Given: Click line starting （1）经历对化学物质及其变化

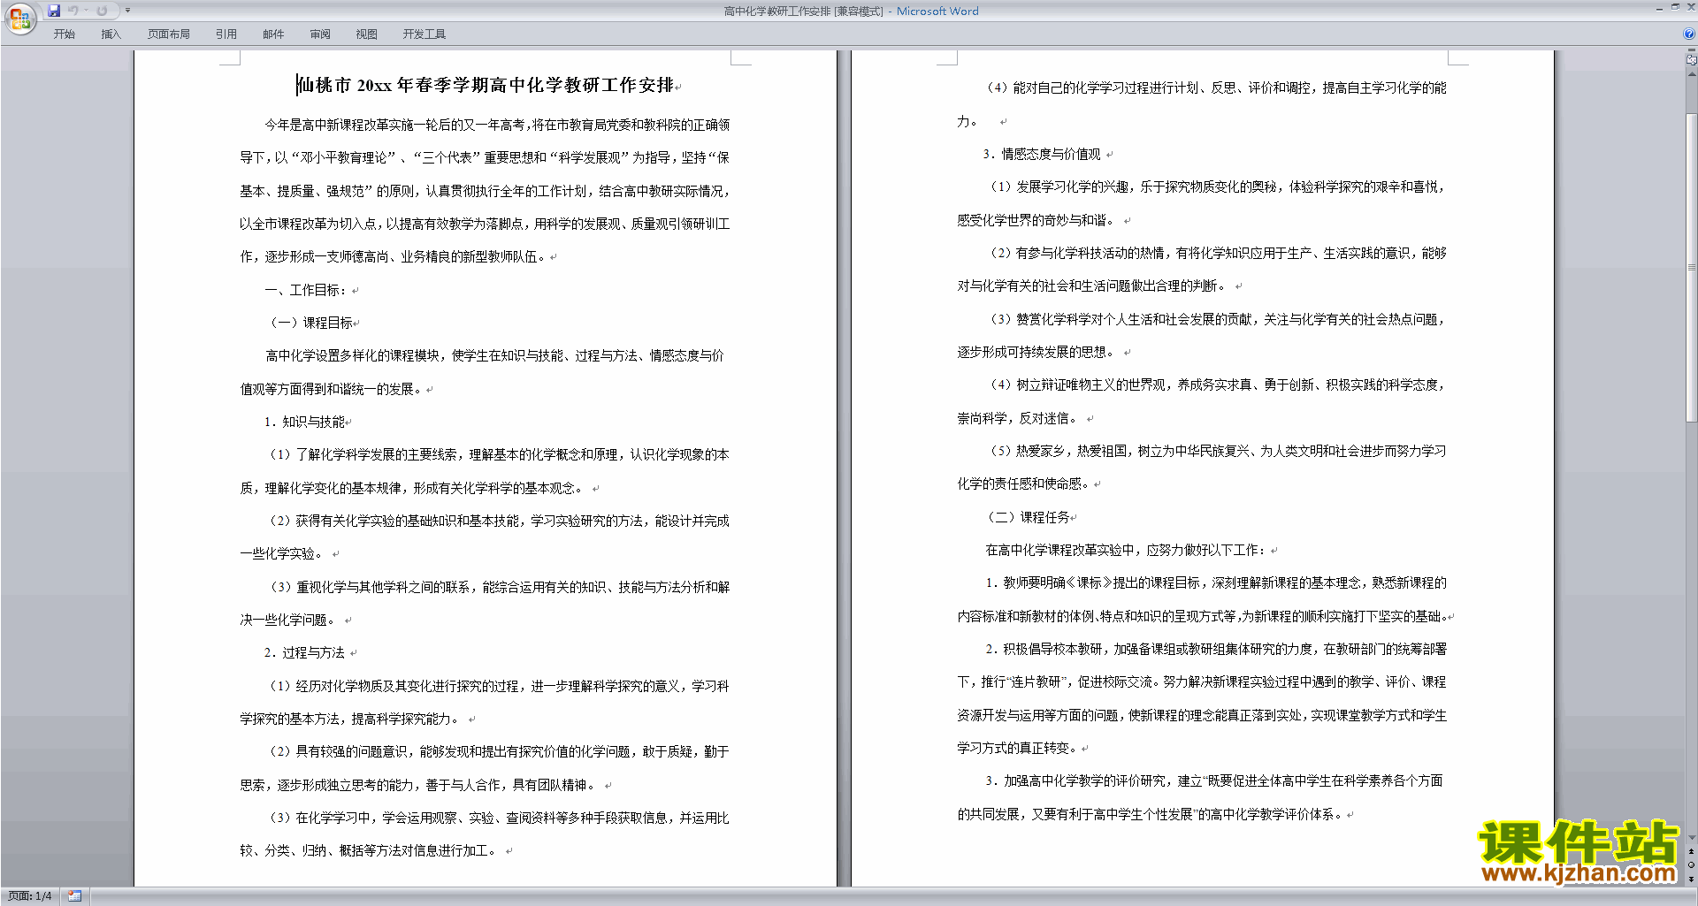Looking at the screenshot, I should (x=497, y=686).
